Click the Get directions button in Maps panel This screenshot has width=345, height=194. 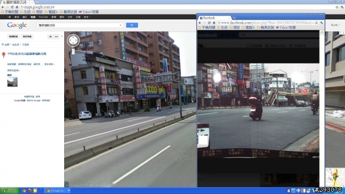coord(13,37)
